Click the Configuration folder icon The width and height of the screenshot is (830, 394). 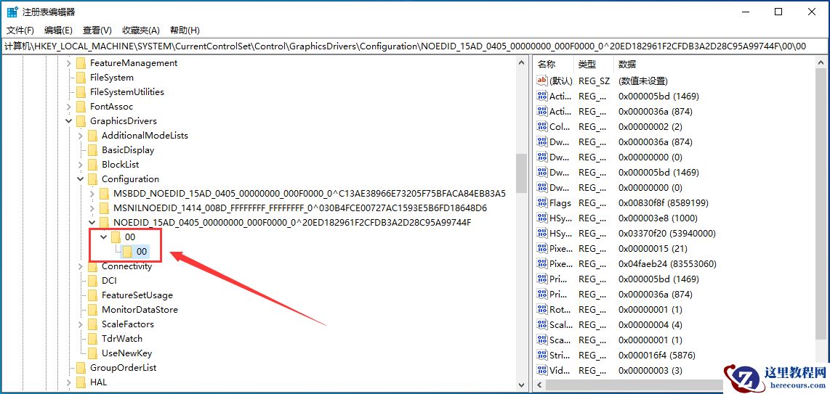92,179
